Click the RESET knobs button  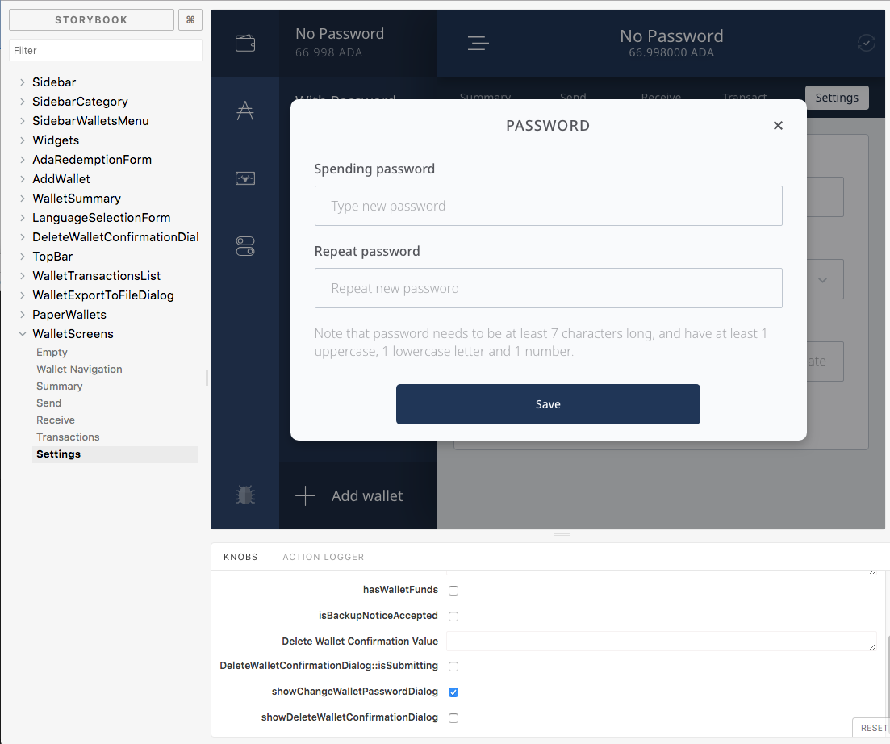(872, 728)
